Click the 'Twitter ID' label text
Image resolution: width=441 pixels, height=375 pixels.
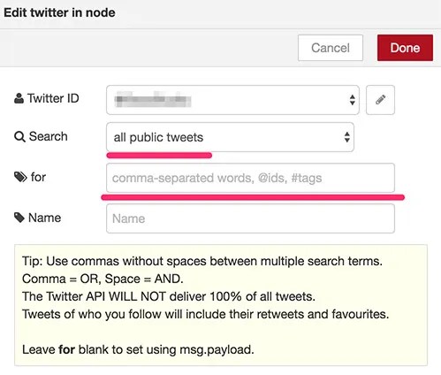[53, 98]
